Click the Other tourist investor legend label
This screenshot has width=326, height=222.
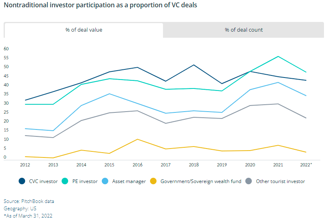tap(281, 181)
